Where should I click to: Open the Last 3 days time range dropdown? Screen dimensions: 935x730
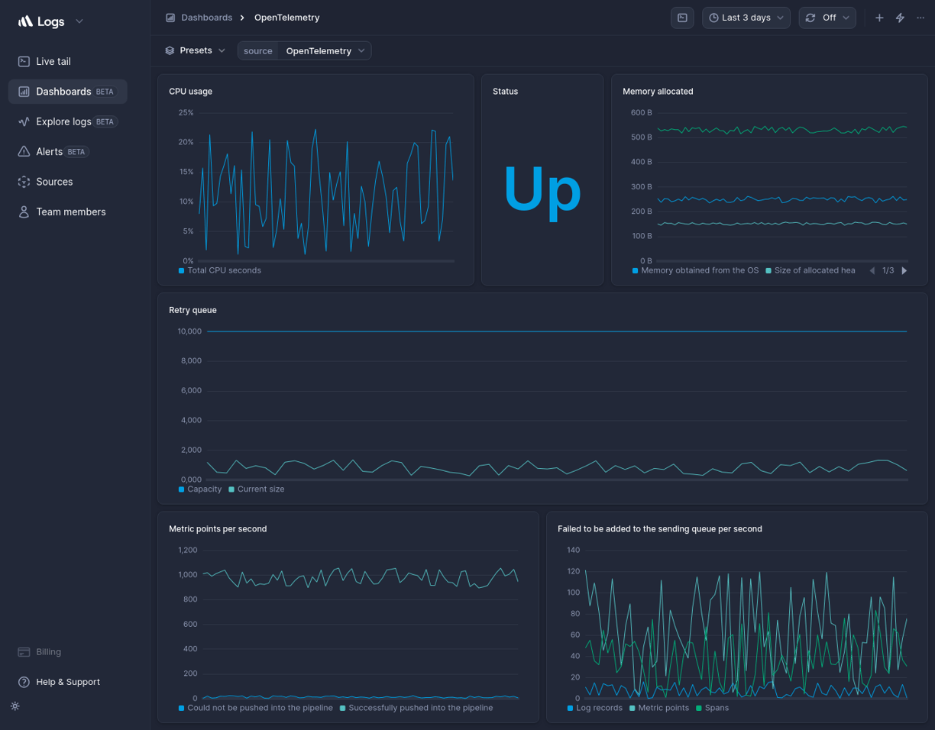click(x=746, y=17)
